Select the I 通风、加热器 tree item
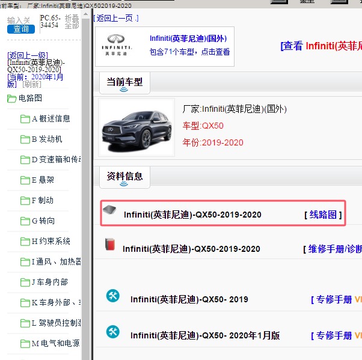The width and height of the screenshot is (362, 360). pos(56,261)
